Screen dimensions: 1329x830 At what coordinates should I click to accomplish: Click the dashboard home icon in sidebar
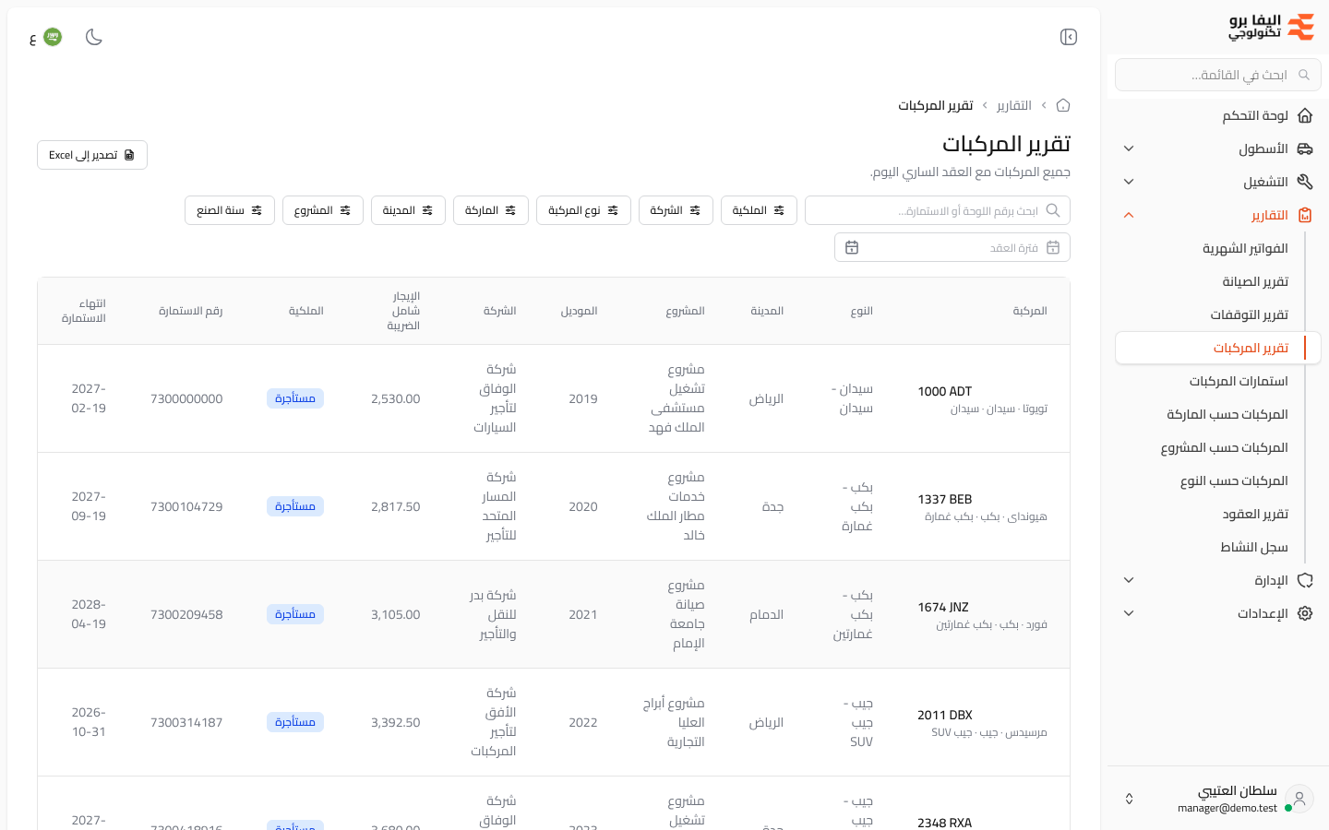click(x=1305, y=115)
